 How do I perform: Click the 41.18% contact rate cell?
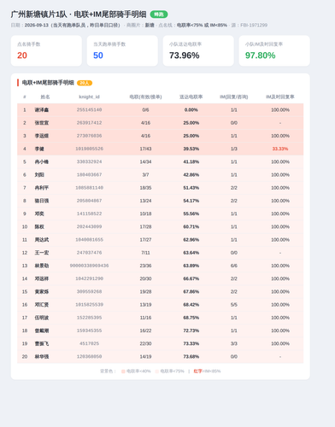click(191, 161)
